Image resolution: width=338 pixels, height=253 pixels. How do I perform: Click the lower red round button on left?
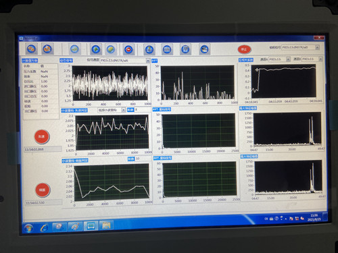tap(43, 190)
